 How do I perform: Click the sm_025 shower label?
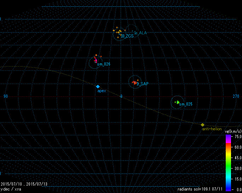pyautogui.click(x=186, y=104)
